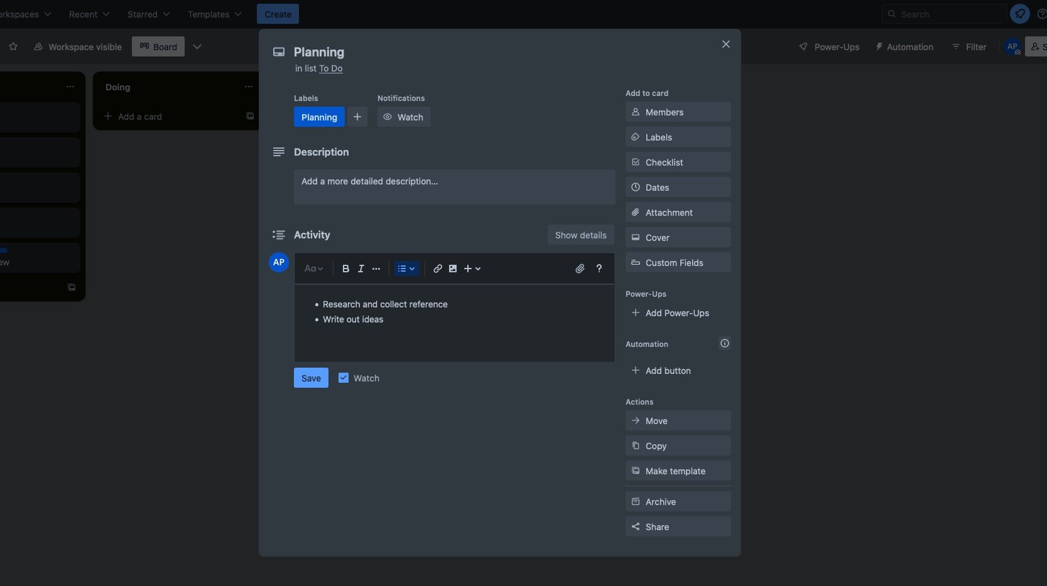Click the Bold formatting icon
Image resolution: width=1047 pixels, height=586 pixels.
pyautogui.click(x=345, y=269)
